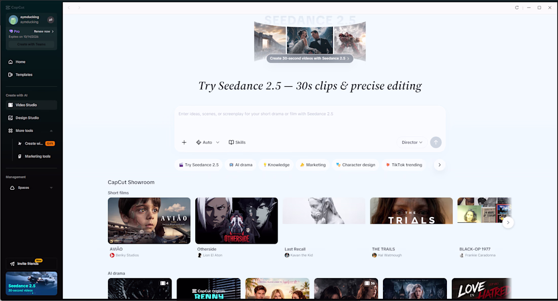Go to Home in the sidebar
The width and height of the screenshot is (558, 301).
(x=31, y=62)
